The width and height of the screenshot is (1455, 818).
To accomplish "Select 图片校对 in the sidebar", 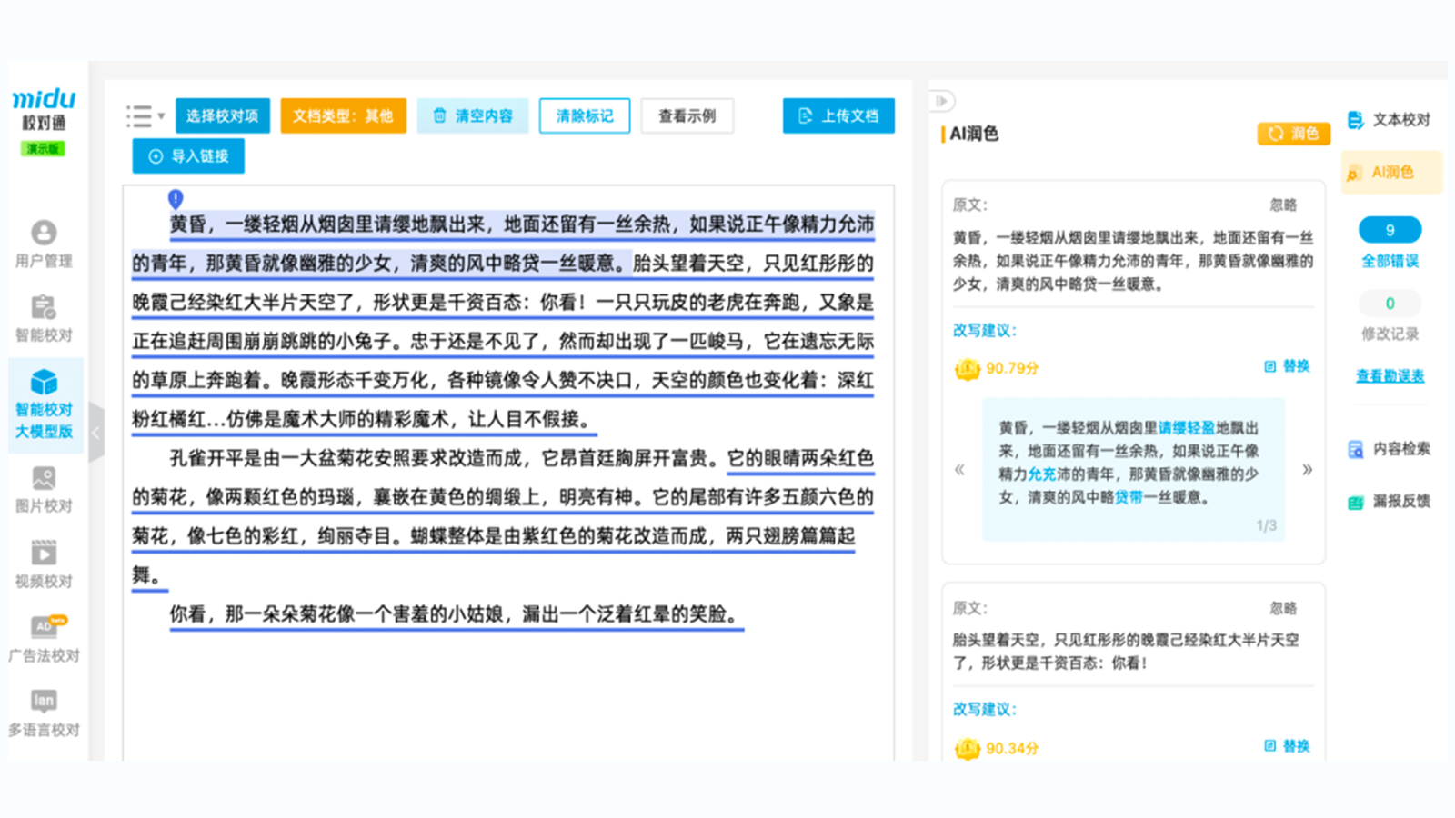I will pyautogui.click(x=44, y=489).
